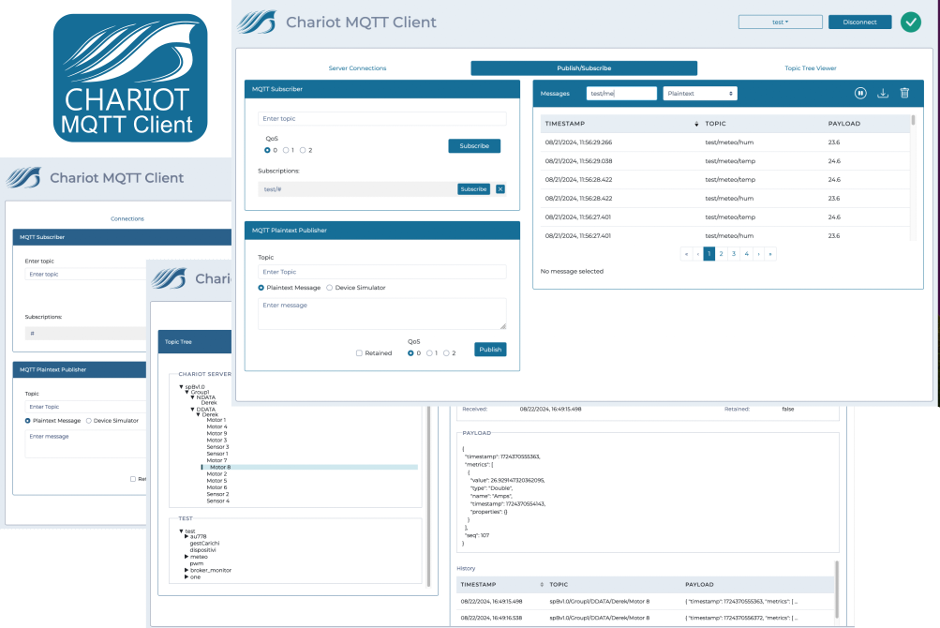Jump to last page of messages
The height and width of the screenshot is (628, 940).
[x=771, y=254]
